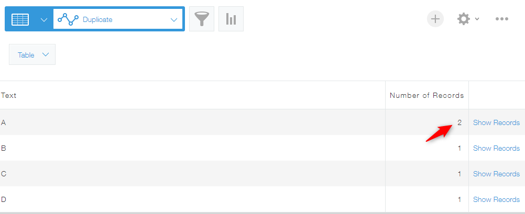Open app settings gear icon
Screen dimensions: 525x214
pyautogui.click(x=463, y=19)
